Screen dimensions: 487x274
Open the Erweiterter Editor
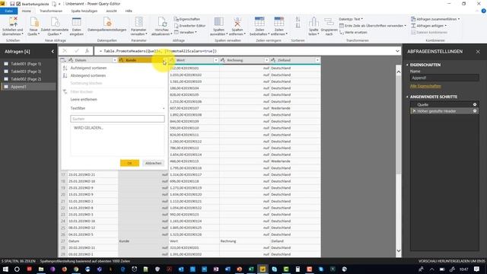[x=189, y=25]
